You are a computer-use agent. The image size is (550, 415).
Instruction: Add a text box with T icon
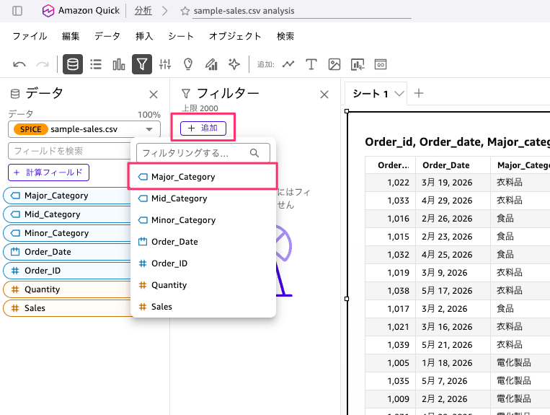311,64
